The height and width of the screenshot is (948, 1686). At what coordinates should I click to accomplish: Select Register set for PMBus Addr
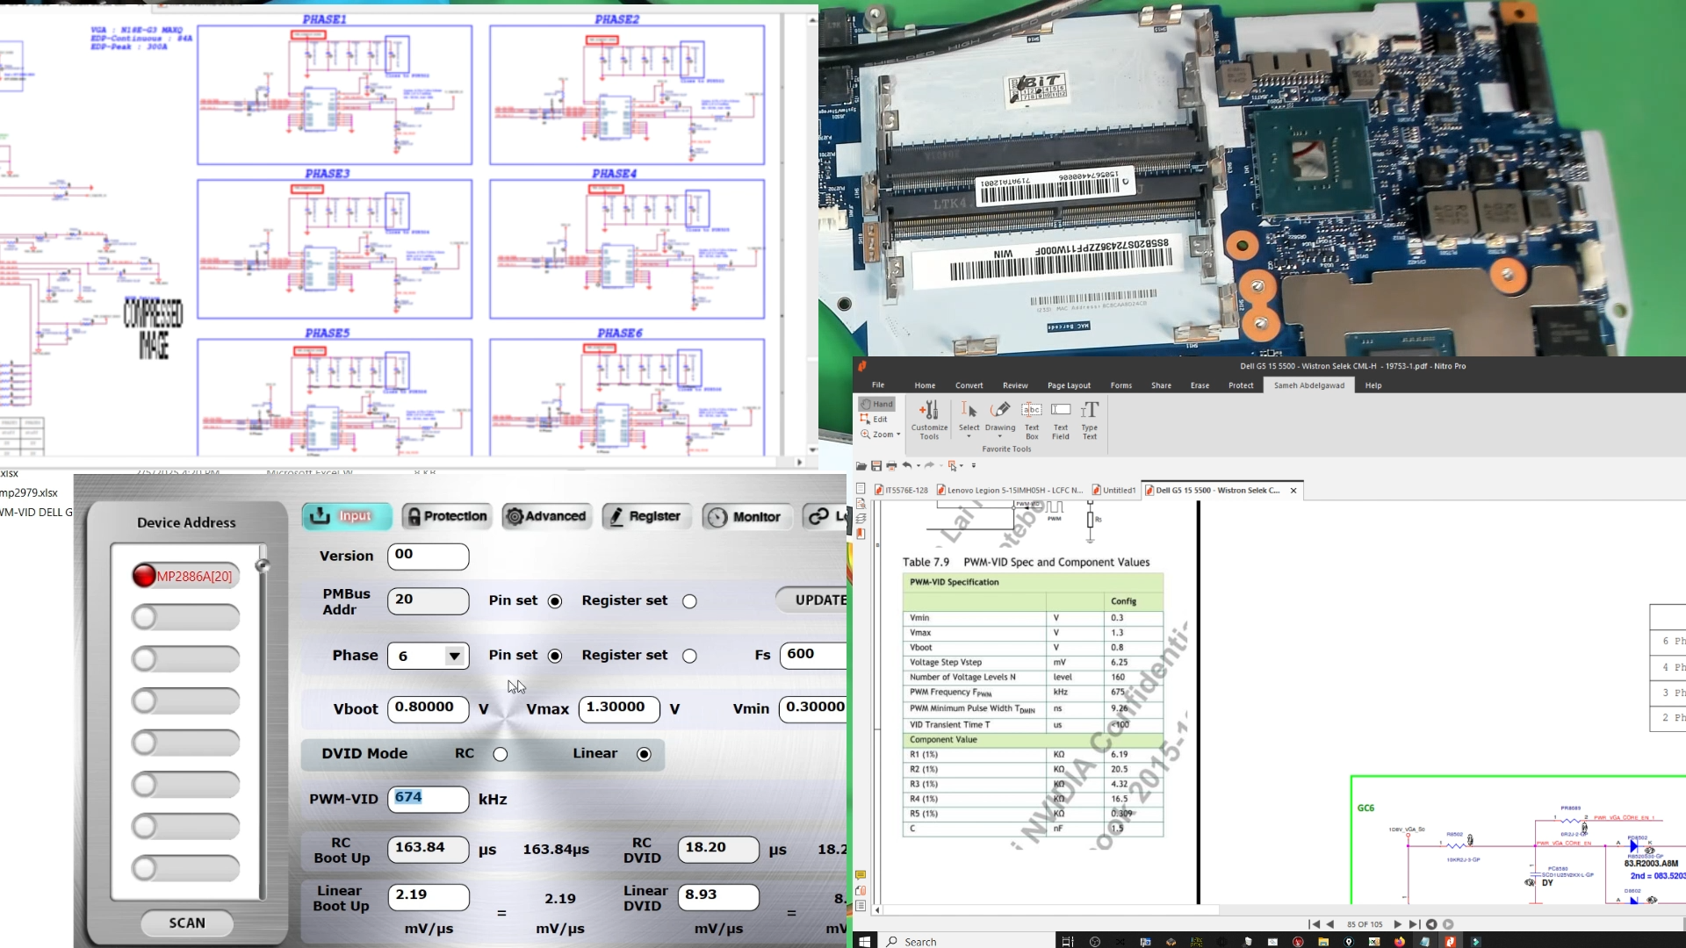(689, 601)
